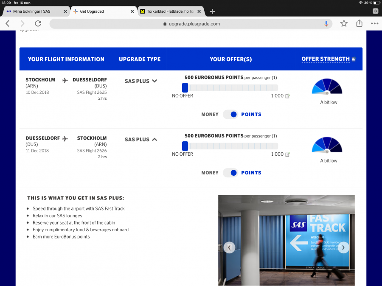Open a new tab with plus icon
This screenshot has height=286, width=382.
tap(212, 11)
